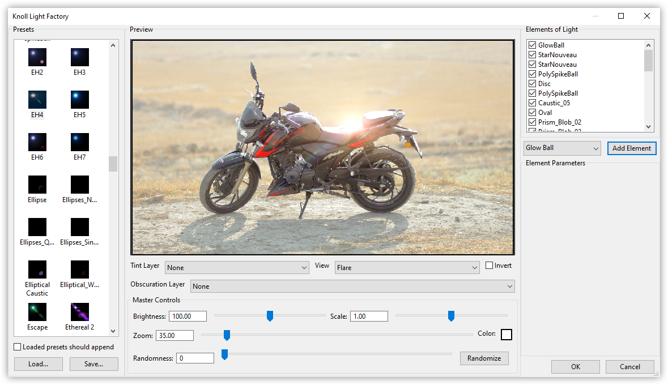Screen dimensions: 668x385
Task: Click the motorcycle preview image
Action: (322, 147)
